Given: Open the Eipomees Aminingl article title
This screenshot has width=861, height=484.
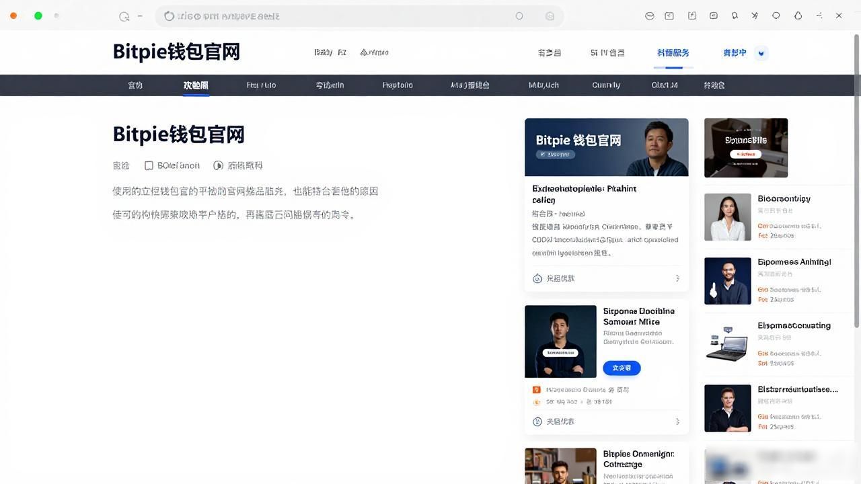Looking at the screenshot, I should (x=794, y=262).
